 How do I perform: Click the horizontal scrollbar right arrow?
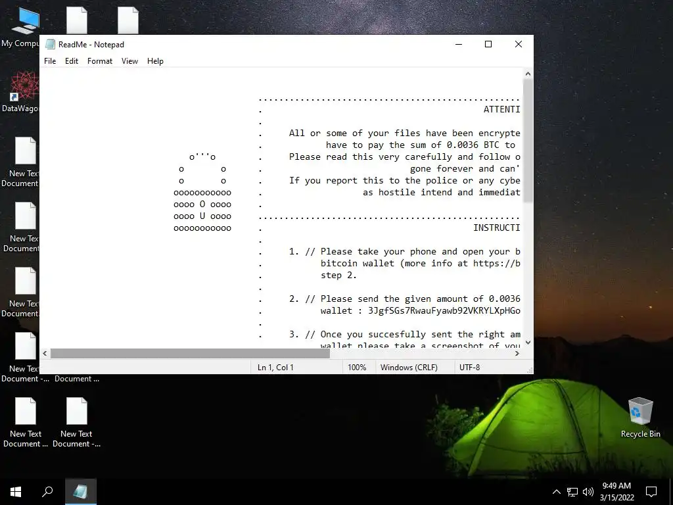[517, 353]
